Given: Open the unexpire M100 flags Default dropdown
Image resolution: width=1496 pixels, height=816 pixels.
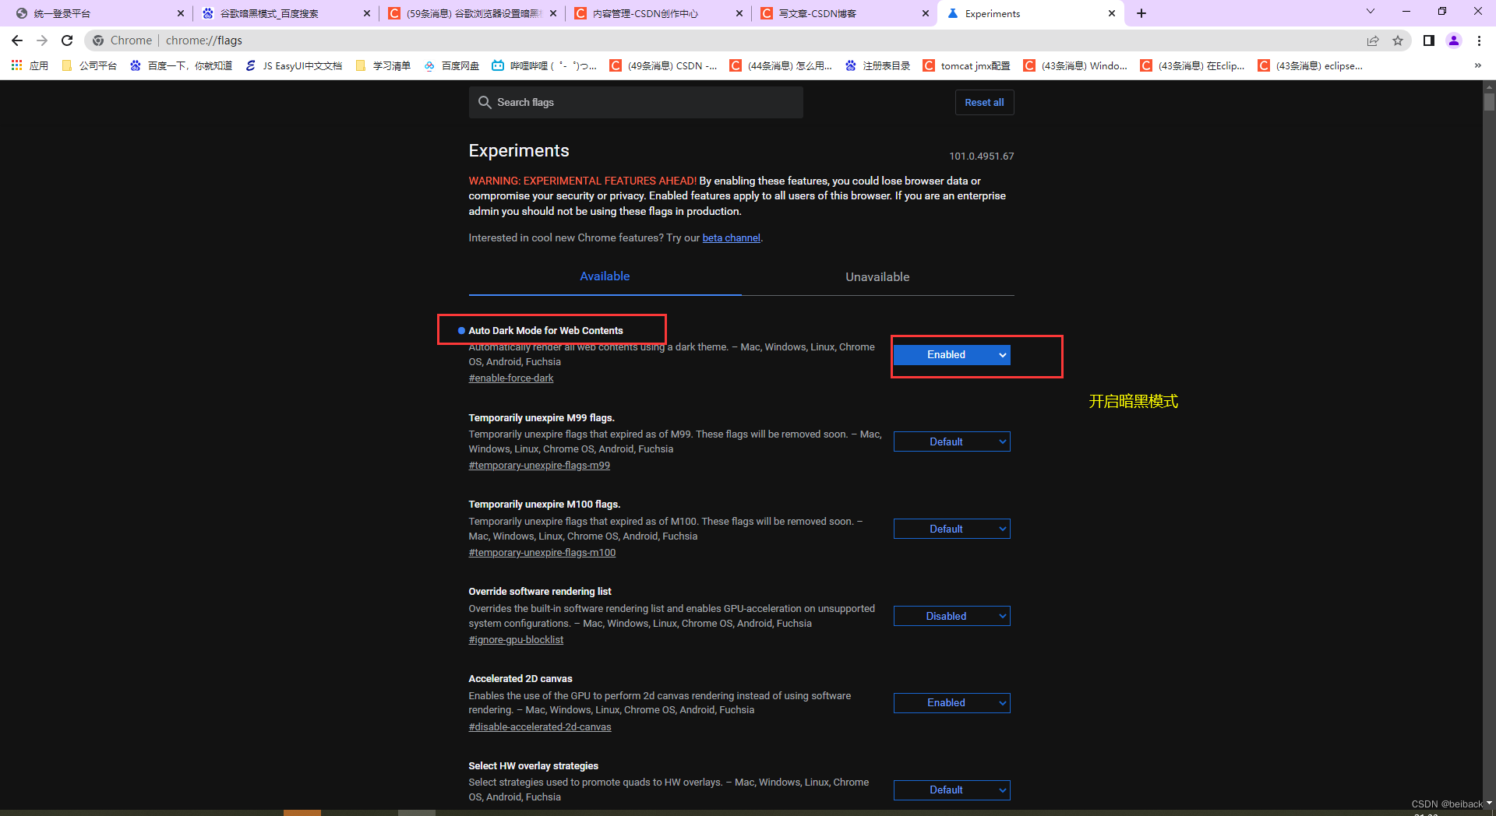Looking at the screenshot, I should tap(951, 529).
